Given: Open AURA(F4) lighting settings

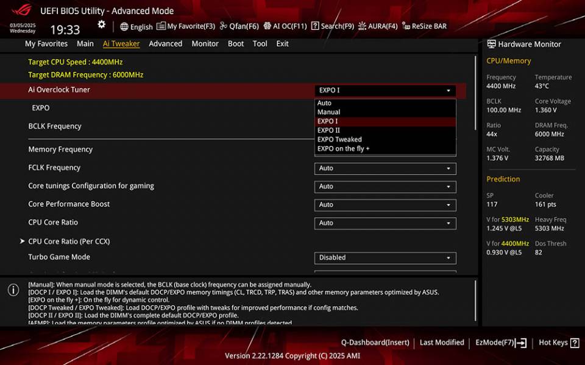Looking at the screenshot, I should point(378,26).
